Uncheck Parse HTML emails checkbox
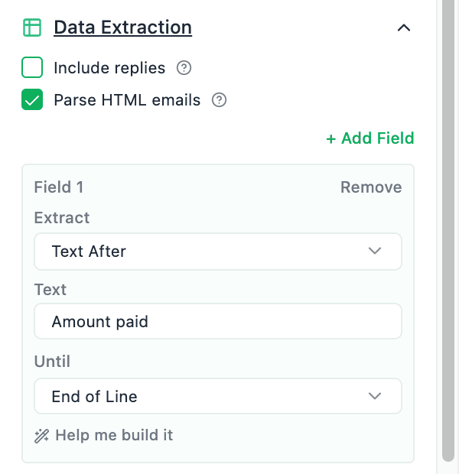 coord(32,99)
